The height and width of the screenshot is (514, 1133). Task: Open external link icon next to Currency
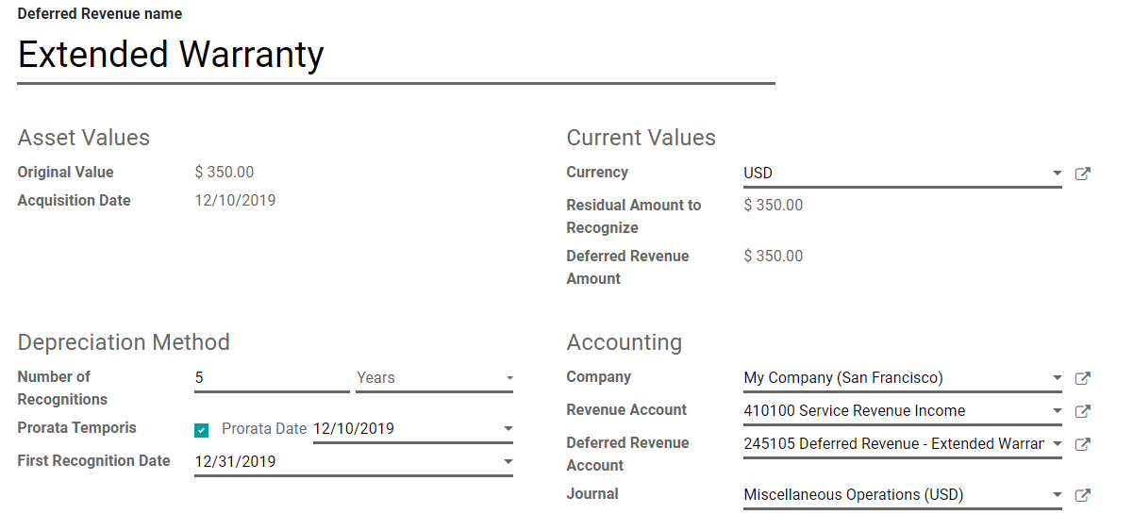tap(1083, 174)
